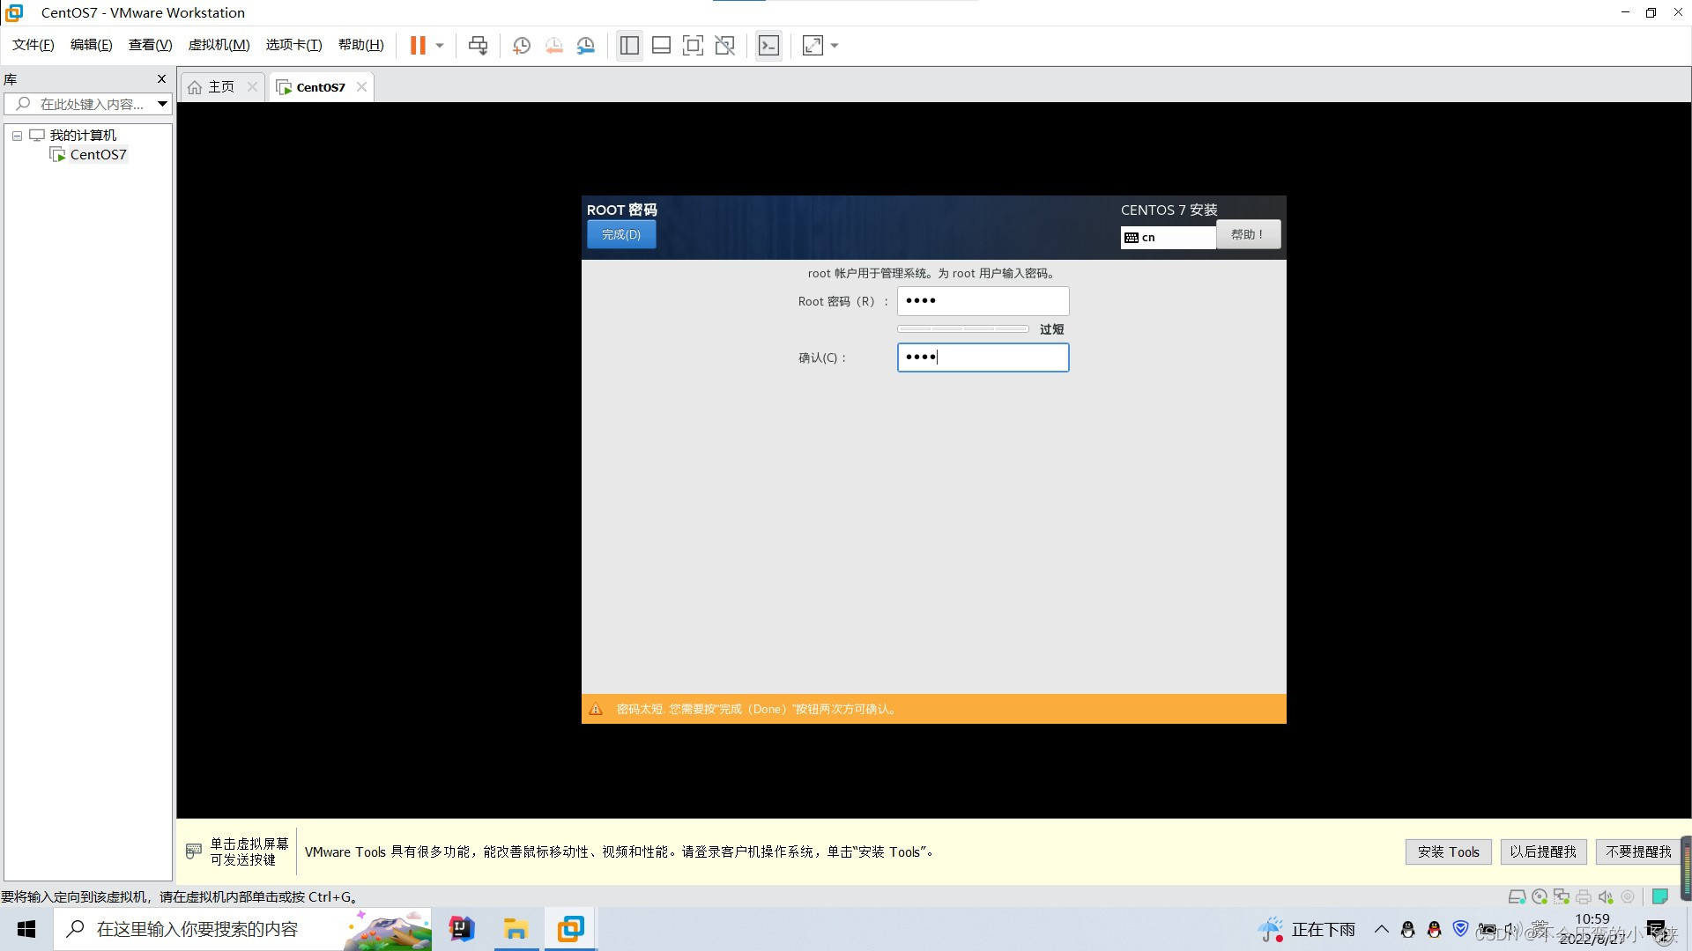
Task: Open the 编辑(E) menu
Action: (x=91, y=45)
